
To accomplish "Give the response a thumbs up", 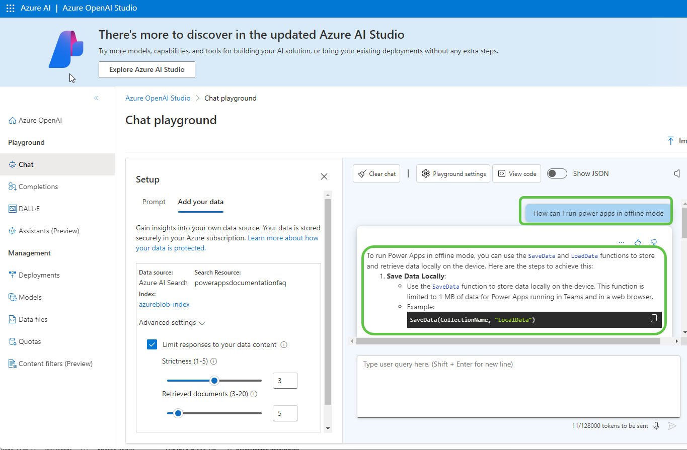I will 638,242.
